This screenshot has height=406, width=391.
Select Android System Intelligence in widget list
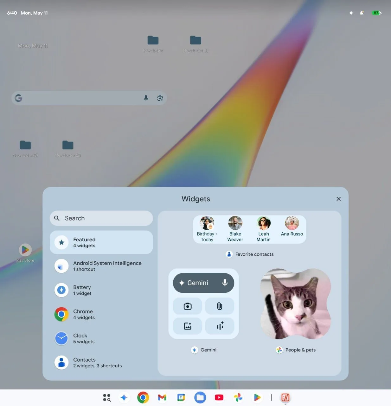101,266
